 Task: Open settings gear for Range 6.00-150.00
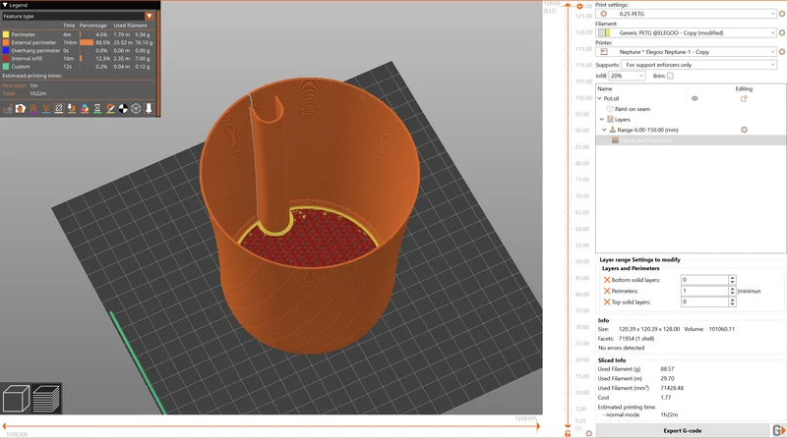[744, 130]
